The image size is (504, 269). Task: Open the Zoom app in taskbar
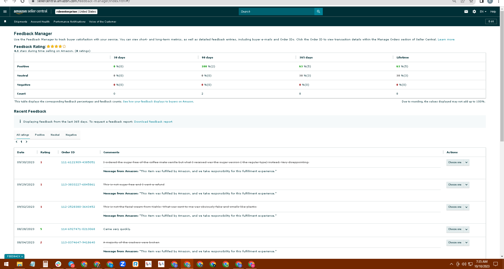[x=123, y=264]
